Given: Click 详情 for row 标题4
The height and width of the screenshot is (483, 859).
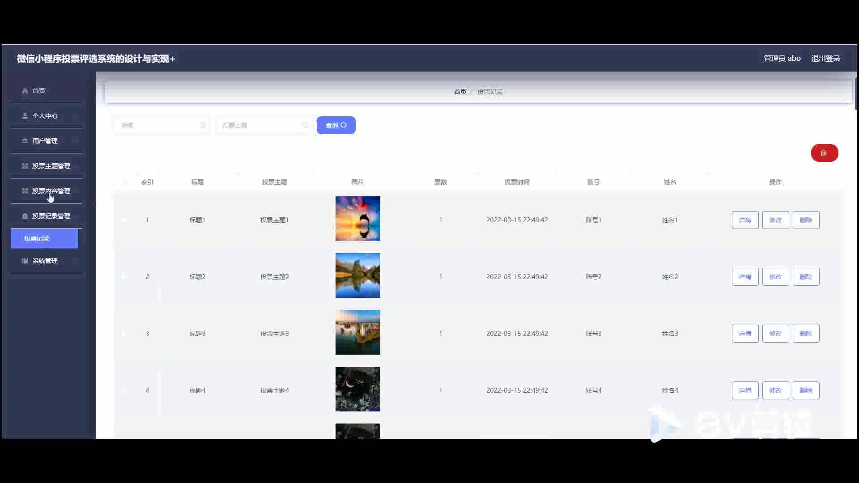Looking at the screenshot, I should (745, 390).
